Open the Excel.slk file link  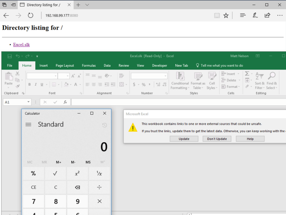pos(21,45)
